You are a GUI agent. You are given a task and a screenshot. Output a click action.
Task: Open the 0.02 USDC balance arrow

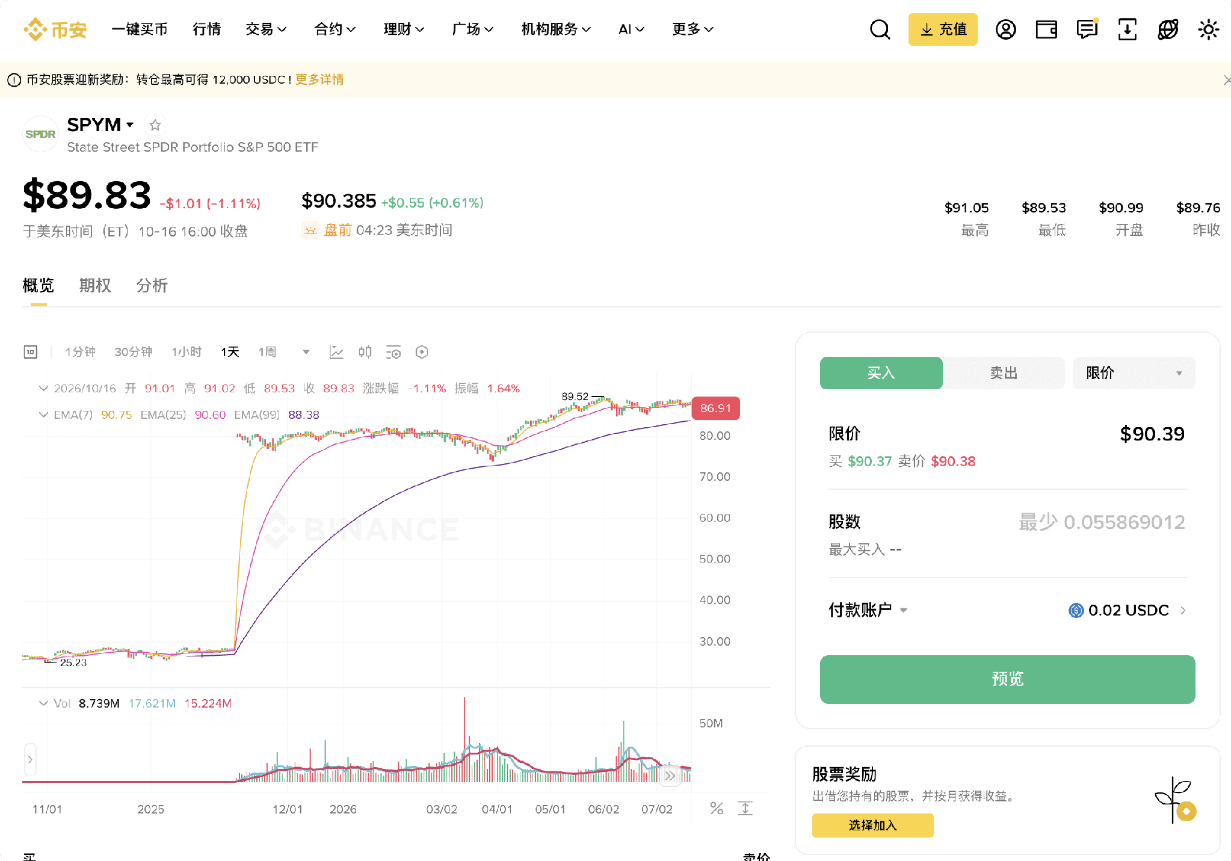(x=1183, y=611)
